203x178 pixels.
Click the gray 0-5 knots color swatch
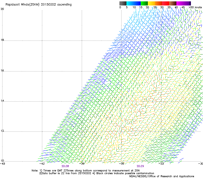[x=123, y=3]
